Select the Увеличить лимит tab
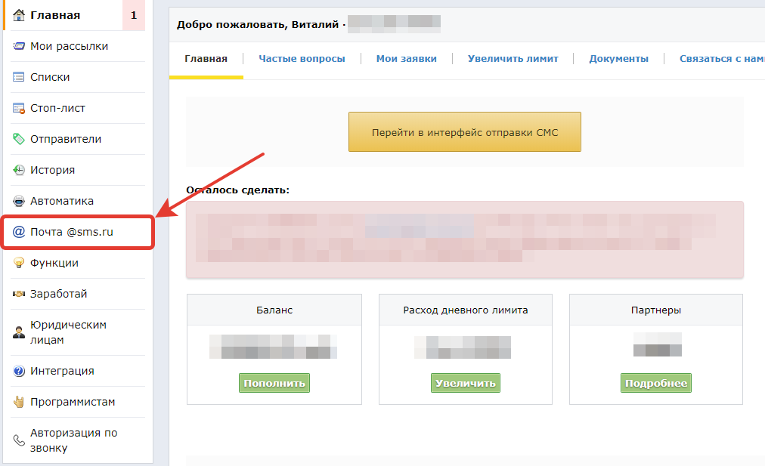Screen dimensions: 765x466 (513, 59)
